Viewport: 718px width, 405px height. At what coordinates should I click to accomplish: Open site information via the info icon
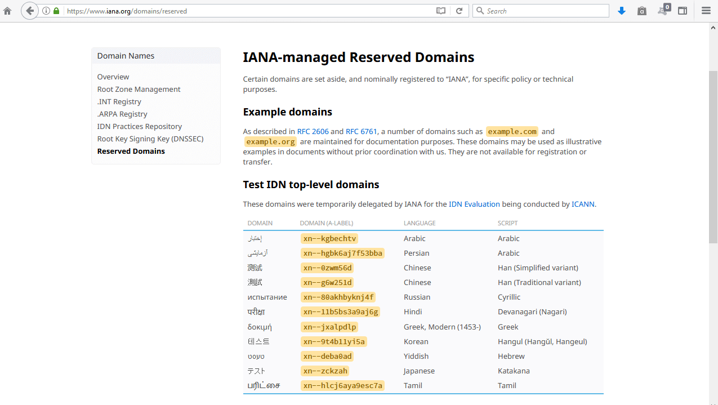click(x=46, y=11)
